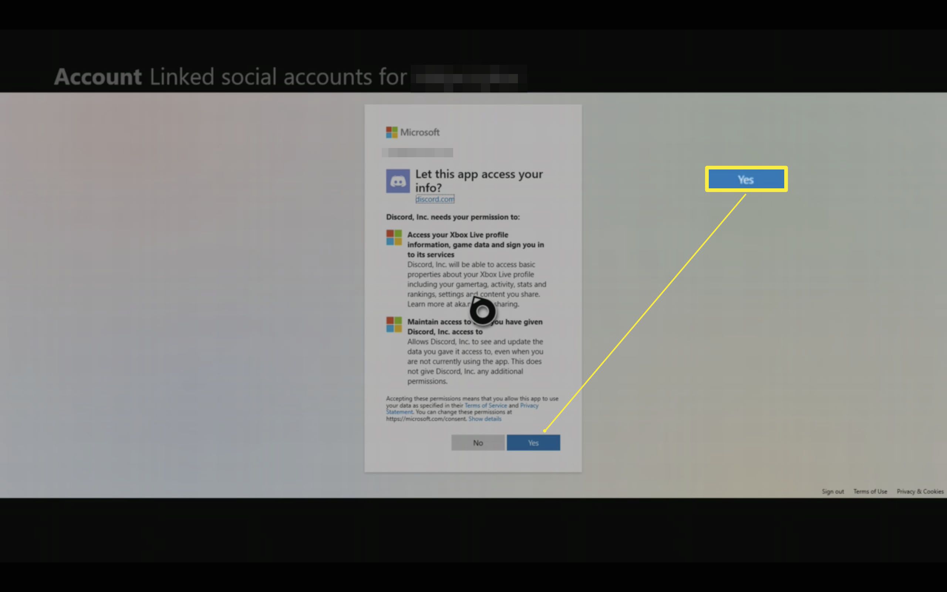Image resolution: width=947 pixels, height=592 pixels.
Task: Click 'Access your Xbox Live profile' permission title
Action: (475, 244)
